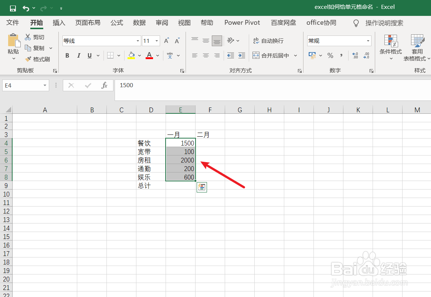Open the number format (常规) dropdown
The width and height of the screenshot is (431, 297).
367,41
